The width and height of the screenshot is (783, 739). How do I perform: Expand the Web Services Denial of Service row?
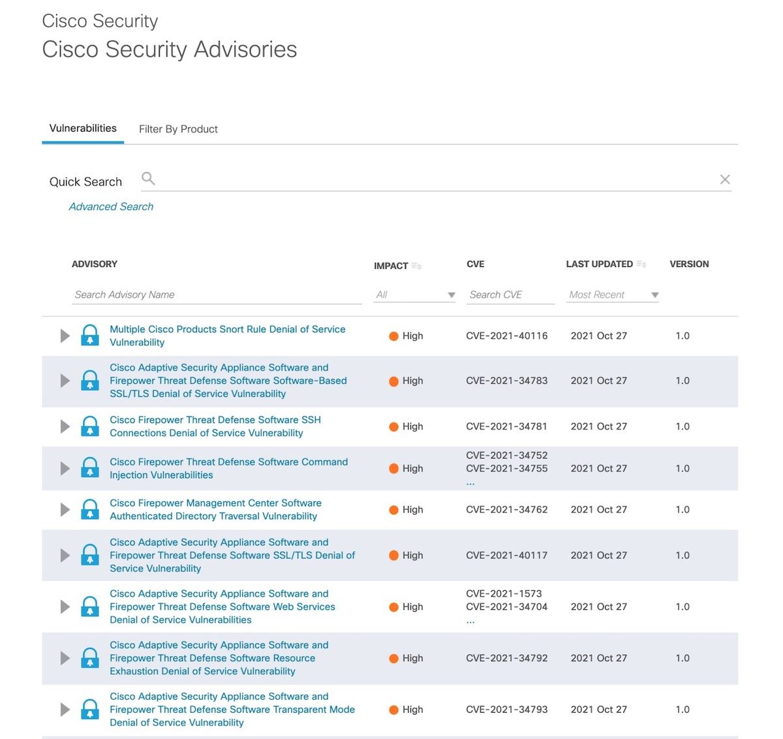coord(65,606)
